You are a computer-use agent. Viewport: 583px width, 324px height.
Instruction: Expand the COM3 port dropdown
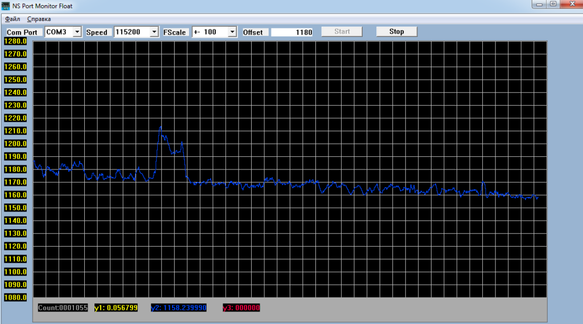tap(77, 32)
